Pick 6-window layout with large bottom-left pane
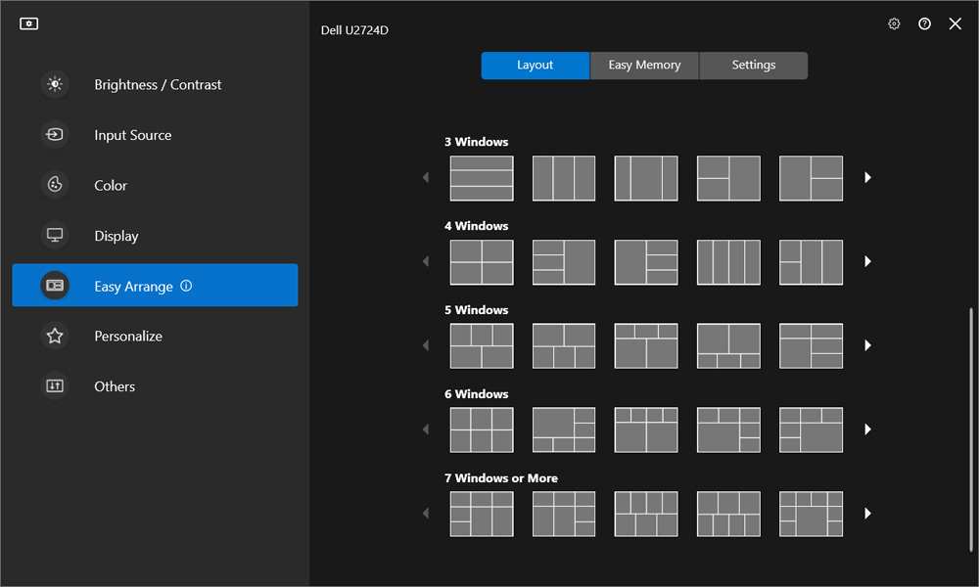Image resolution: width=979 pixels, height=587 pixels. pyautogui.click(x=728, y=430)
